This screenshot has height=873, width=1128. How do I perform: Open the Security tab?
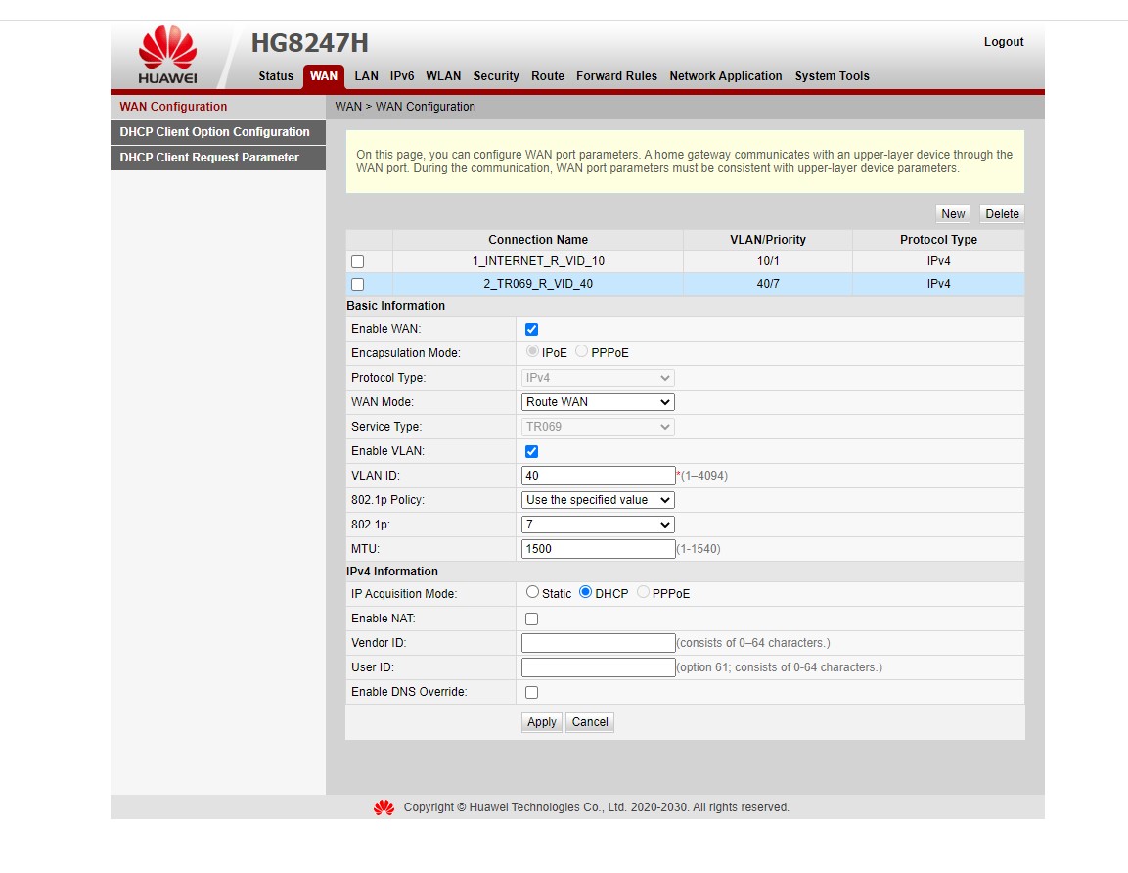point(496,76)
